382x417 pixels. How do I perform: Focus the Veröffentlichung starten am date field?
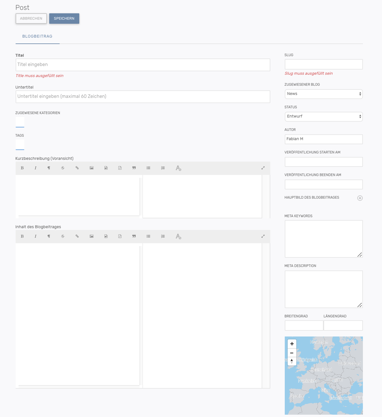(324, 162)
